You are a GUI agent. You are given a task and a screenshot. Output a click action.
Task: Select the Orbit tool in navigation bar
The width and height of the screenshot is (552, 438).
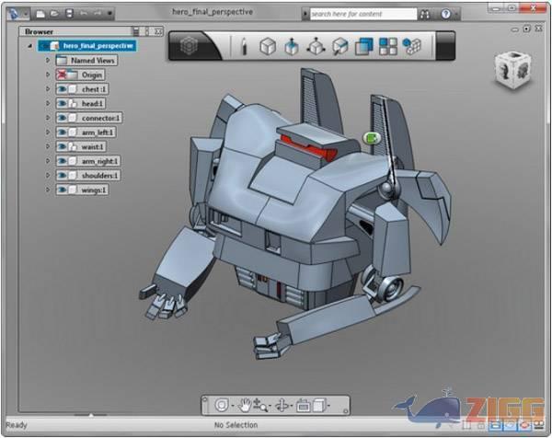coord(282,405)
